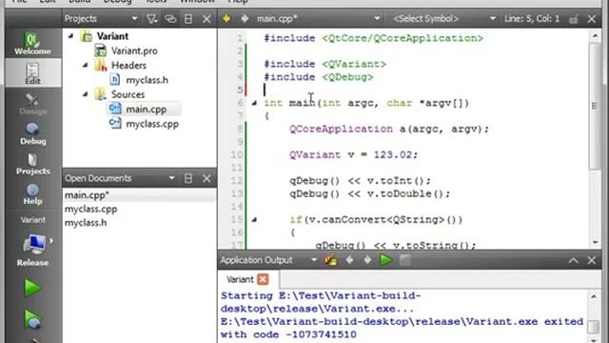The height and width of the screenshot is (343, 609).
Task: Close the Application Output pane
Action: click(x=592, y=260)
